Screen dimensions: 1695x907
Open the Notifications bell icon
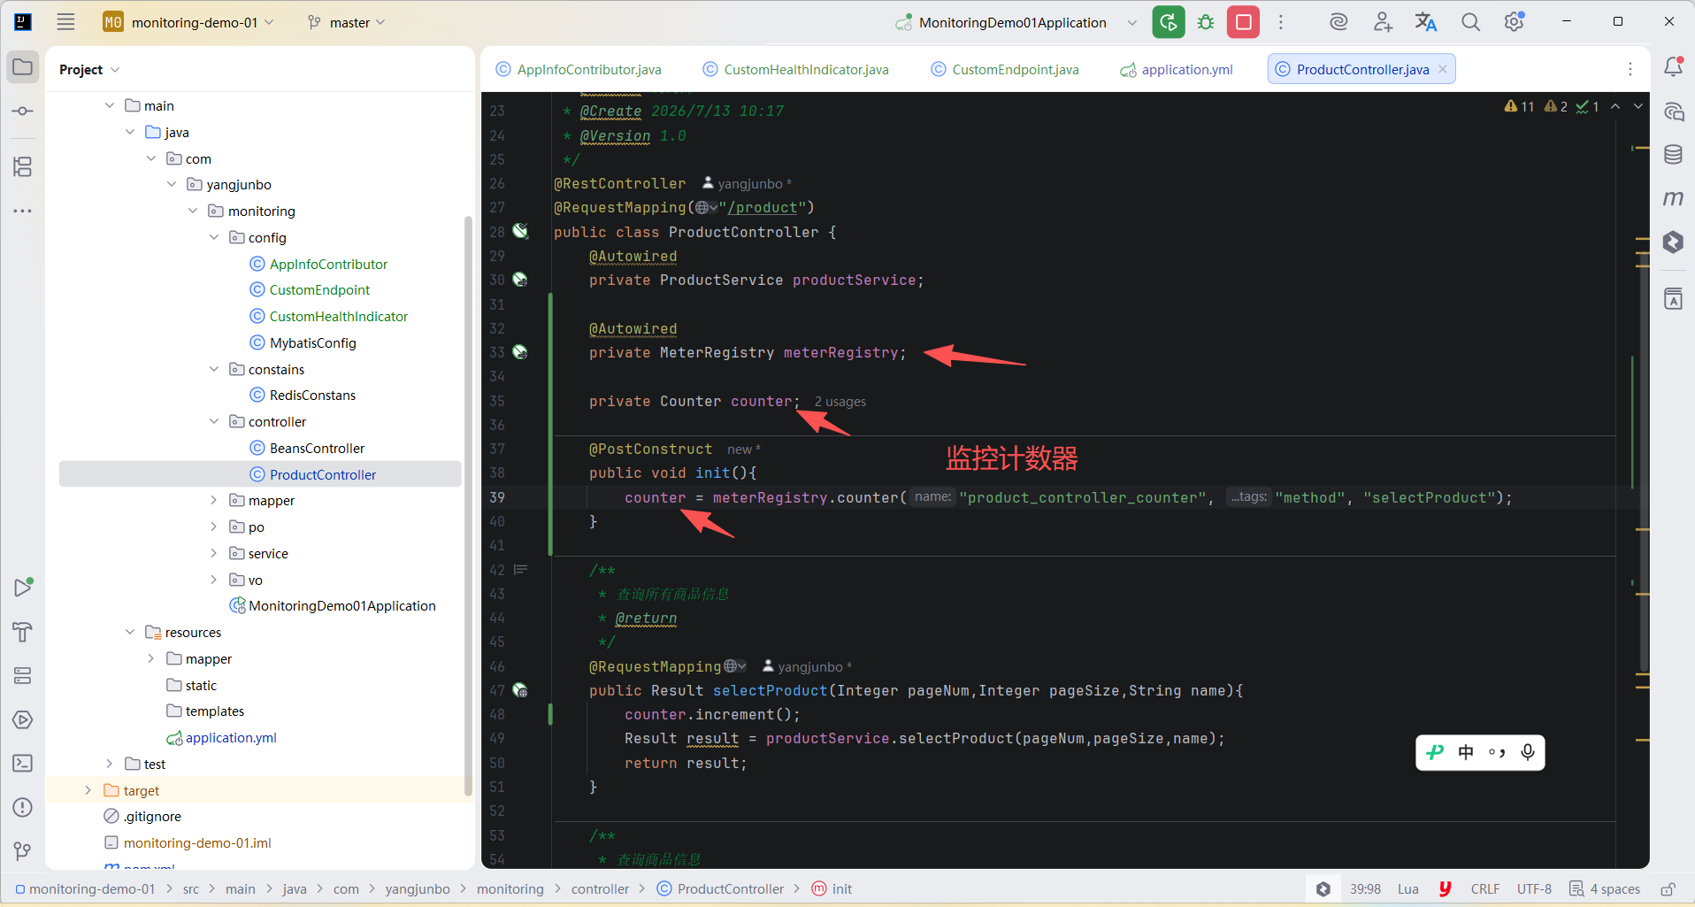tap(1674, 66)
